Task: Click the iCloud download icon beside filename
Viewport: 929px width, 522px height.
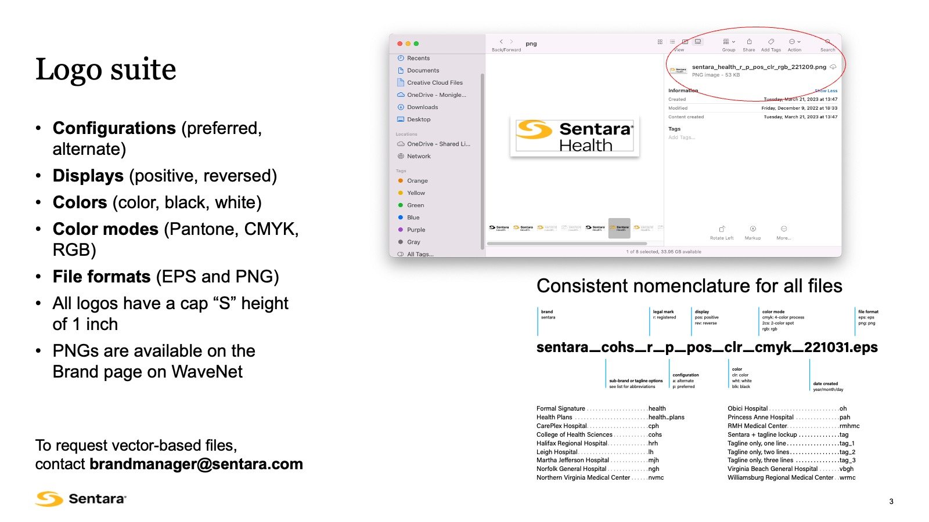Action: coord(833,67)
